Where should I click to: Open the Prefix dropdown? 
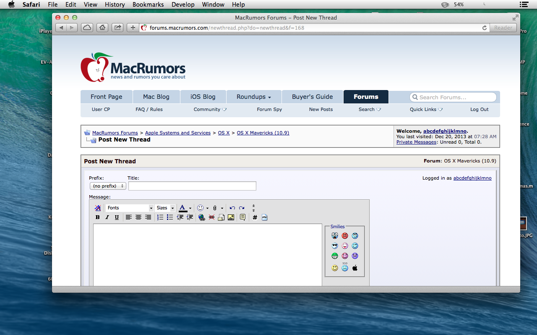pyautogui.click(x=108, y=186)
